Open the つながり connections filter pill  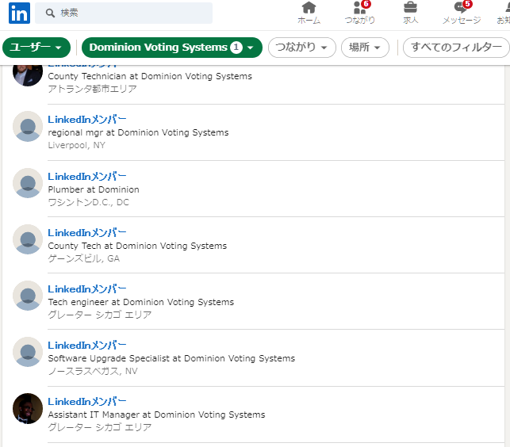[x=302, y=48]
